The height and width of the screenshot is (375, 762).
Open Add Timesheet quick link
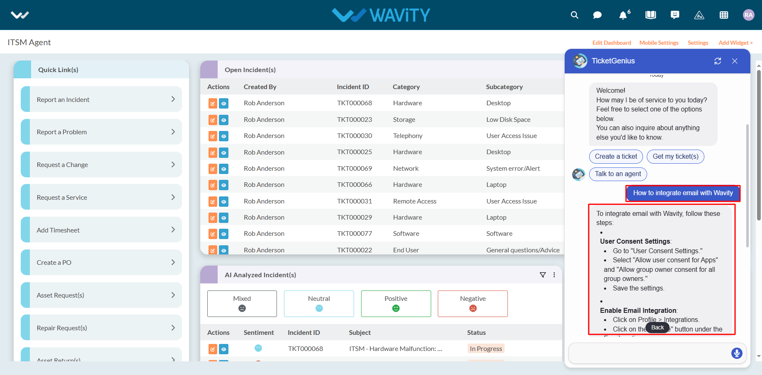101,230
